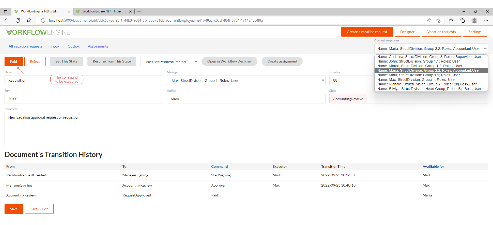Viewport: 493px width, 225px height.
Task: Select ManagerSigning in To column
Action: tap(135, 175)
